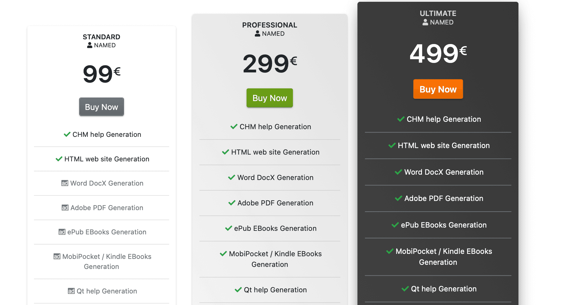
Task: Click the ad icon beside Standard Qt help
Action: point(71,291)
